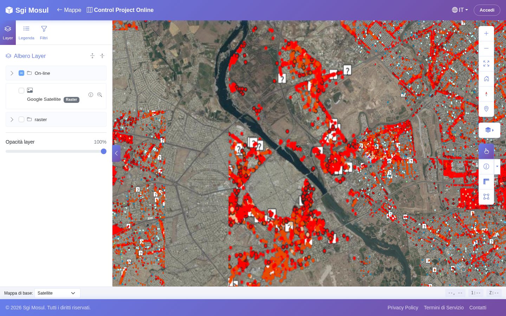Screen dimensions: 506x316
Task: Zoom in on the map with plus
Action: [x=486, y=33]
